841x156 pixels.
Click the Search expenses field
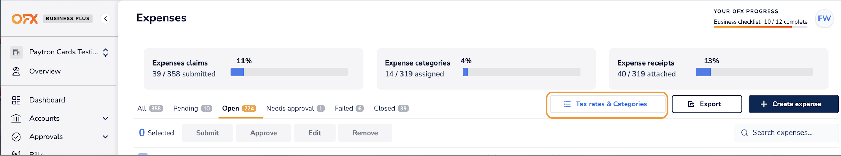click(786, 133)
